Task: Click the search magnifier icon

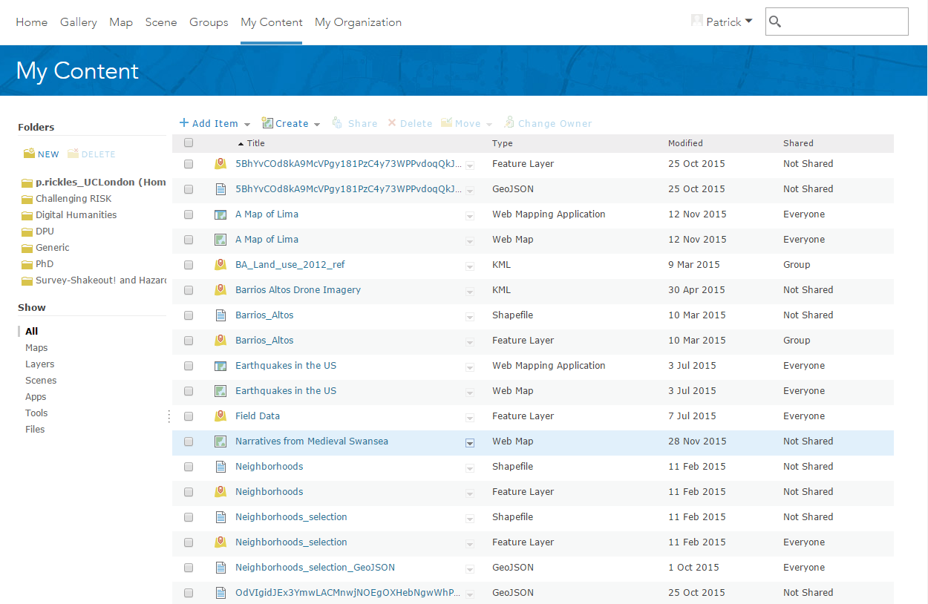Action: (775, 22)
